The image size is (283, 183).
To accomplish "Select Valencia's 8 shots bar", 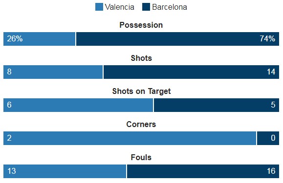I will point(53,72).
